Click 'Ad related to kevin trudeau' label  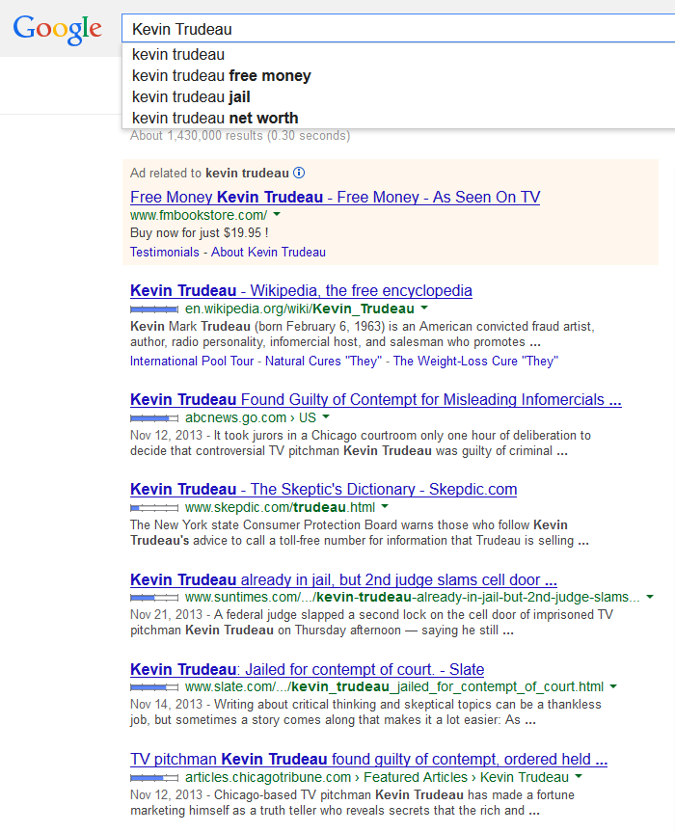tap(209, 173)
